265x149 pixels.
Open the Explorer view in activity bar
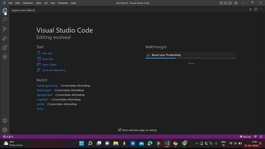5,11
